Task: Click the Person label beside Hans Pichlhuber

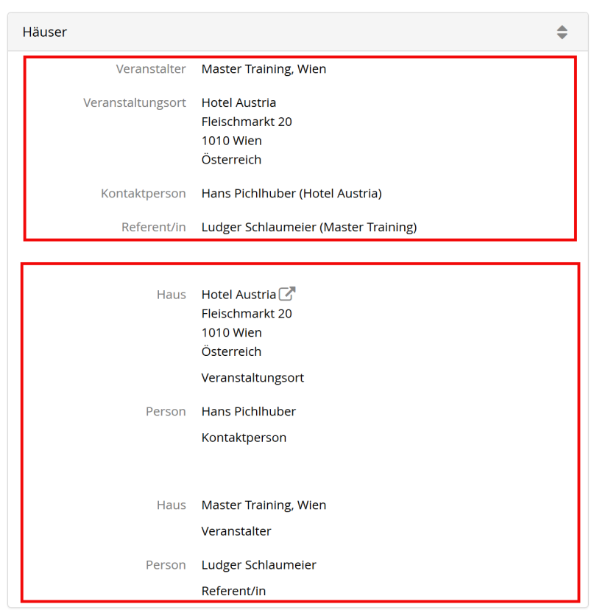Action: 166,412
